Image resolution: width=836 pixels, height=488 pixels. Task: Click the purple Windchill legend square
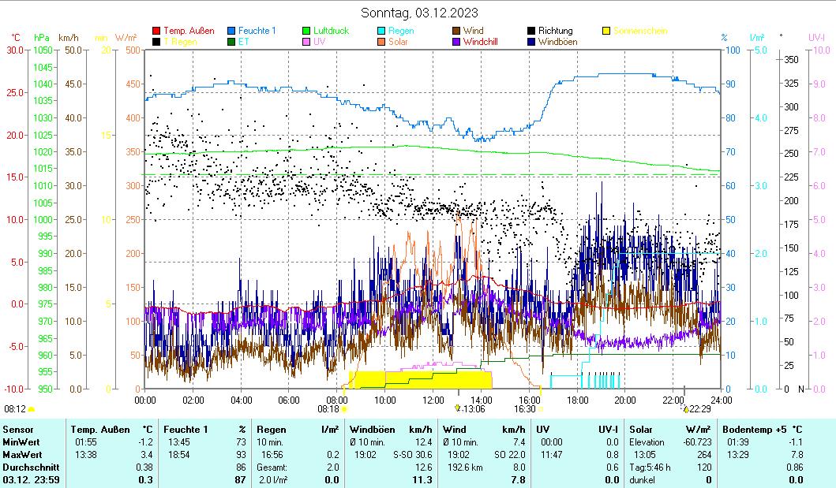(x=457, y=41)
